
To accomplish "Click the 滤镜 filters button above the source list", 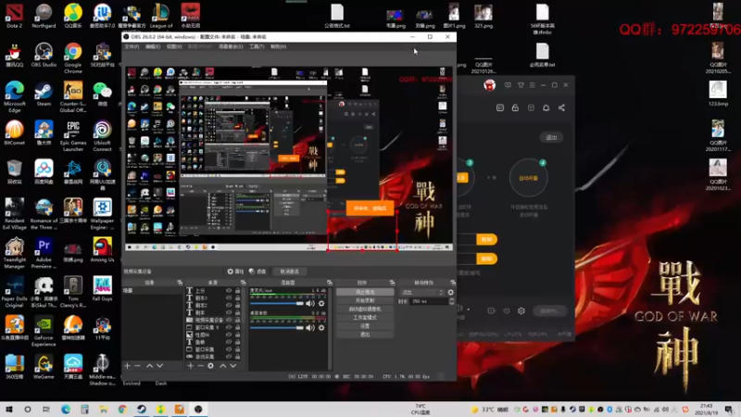I will [257, 272].
